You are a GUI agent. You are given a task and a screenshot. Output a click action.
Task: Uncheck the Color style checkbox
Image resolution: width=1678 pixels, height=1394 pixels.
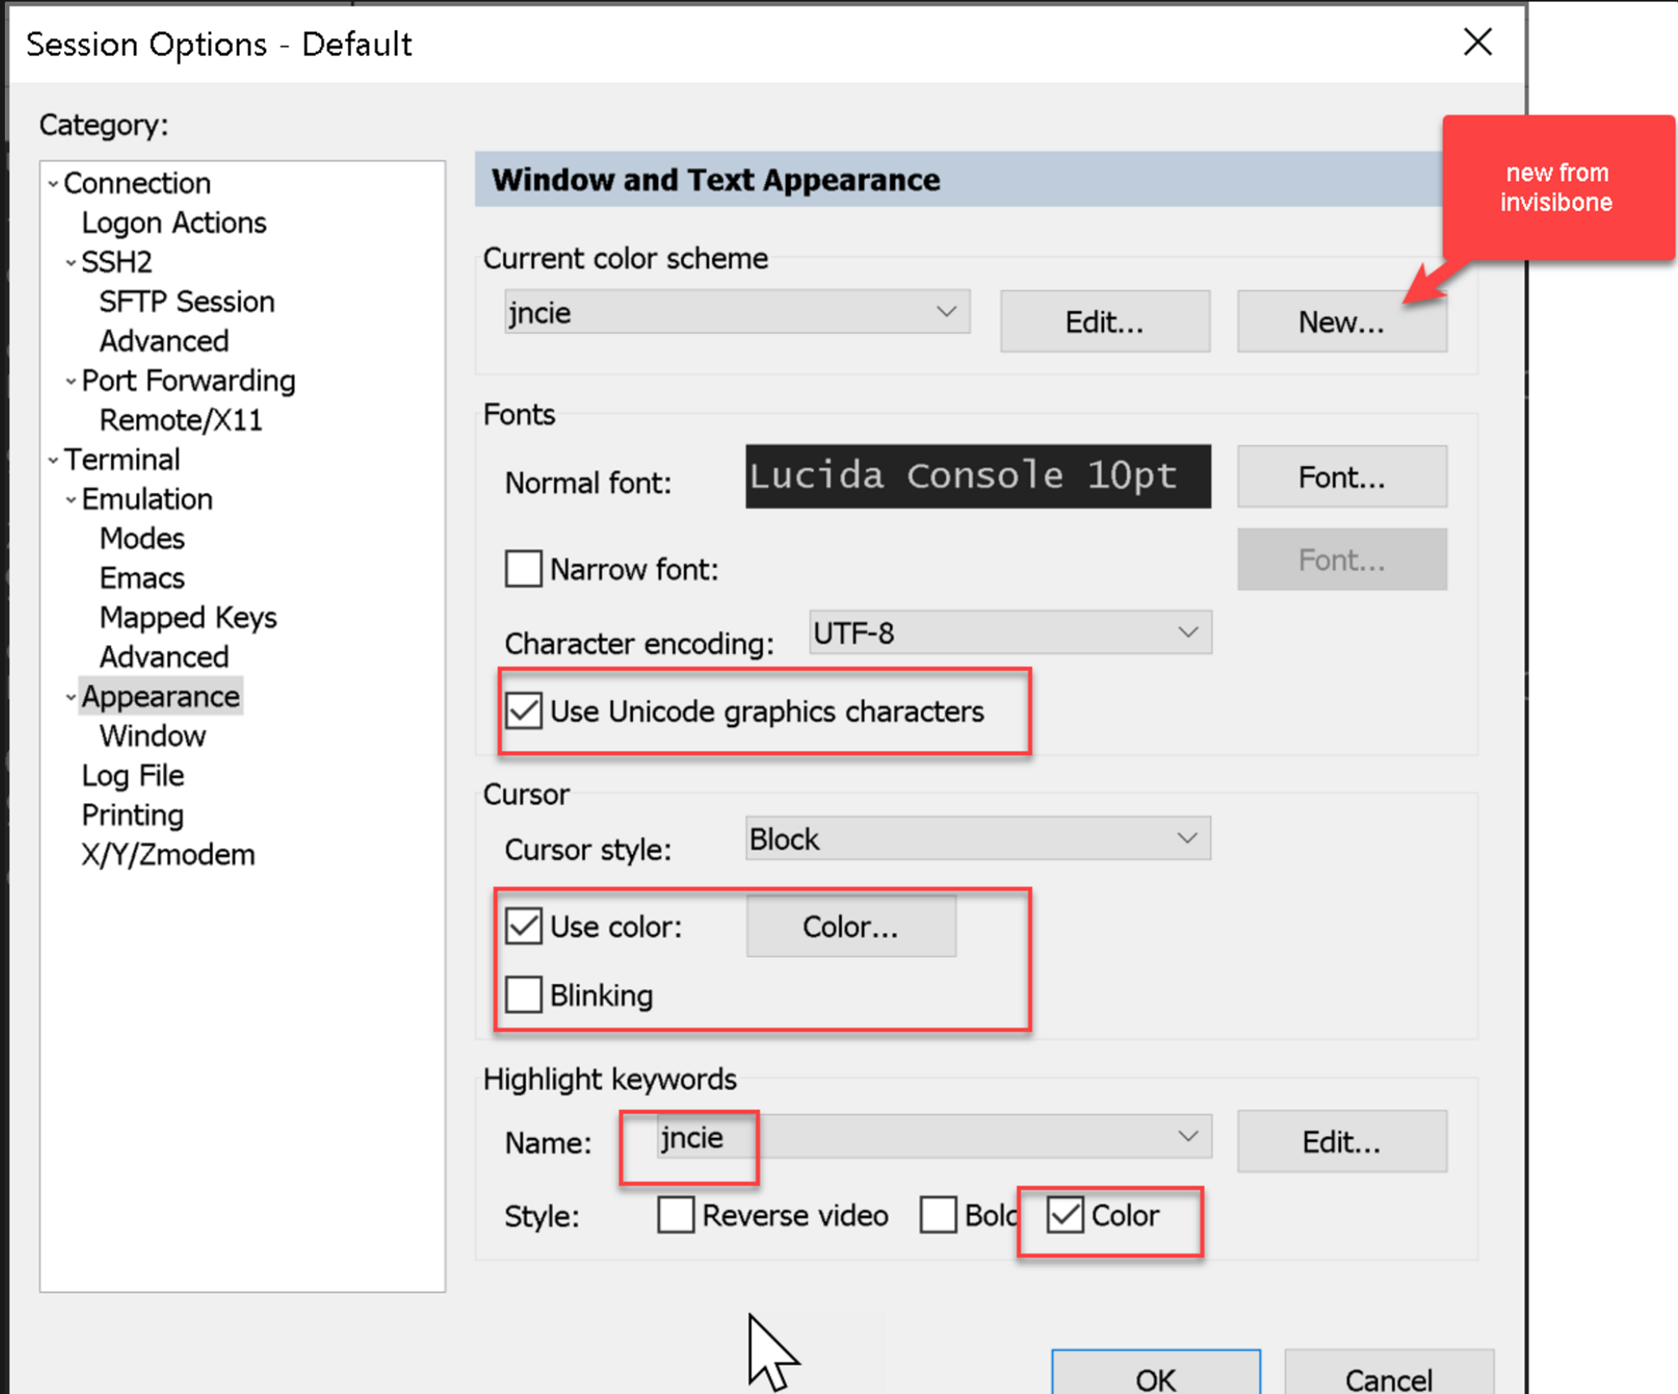pyautogui.click(x=1064, y=1216)
